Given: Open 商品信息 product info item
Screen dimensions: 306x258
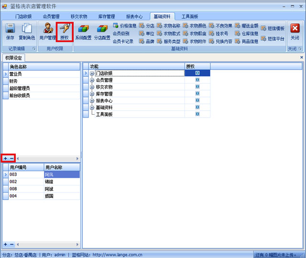Looking at the screenshot, I should 247,42.
